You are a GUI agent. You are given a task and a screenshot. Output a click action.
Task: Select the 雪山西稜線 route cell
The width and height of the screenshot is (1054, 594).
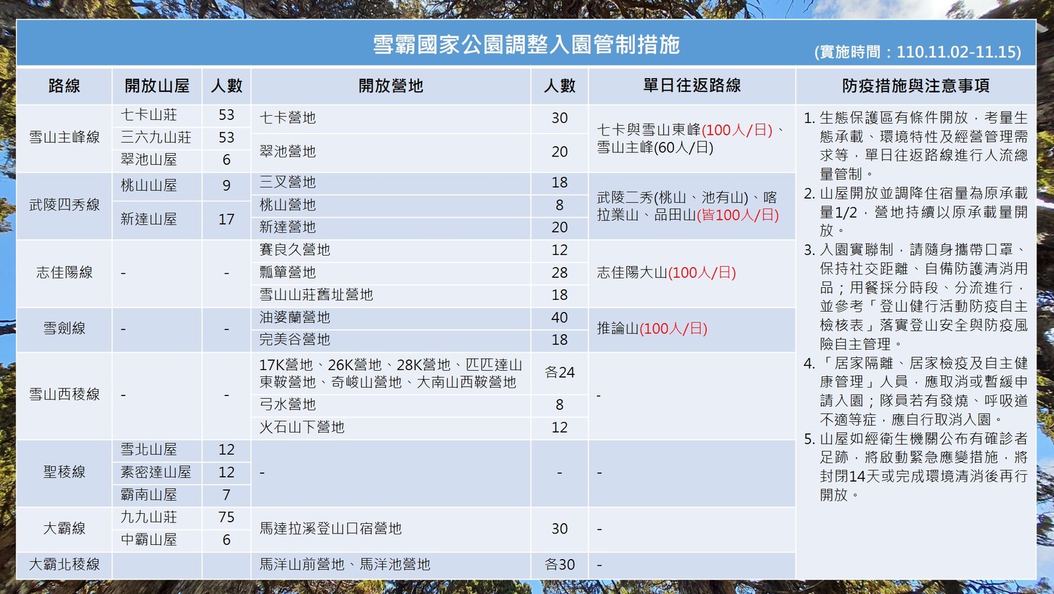(x=64, y=395)
